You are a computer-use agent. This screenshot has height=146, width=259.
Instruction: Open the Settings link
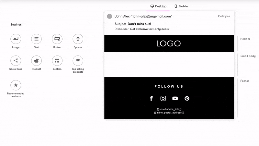[16, 25]
